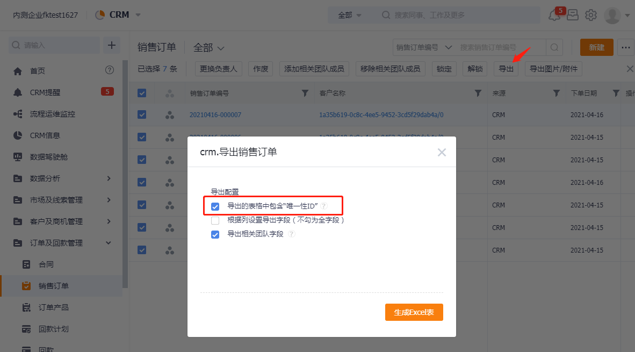Expand the 数据分析 menu
Screen dimensions: 635x352
coord(109,178)
